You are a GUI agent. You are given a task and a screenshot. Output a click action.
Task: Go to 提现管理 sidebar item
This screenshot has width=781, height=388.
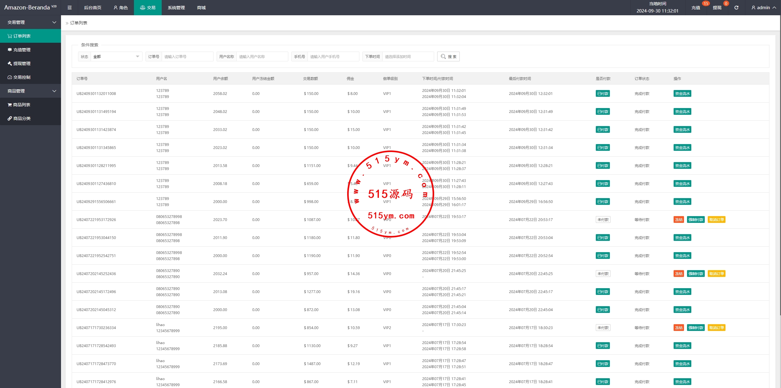(22, 63)
